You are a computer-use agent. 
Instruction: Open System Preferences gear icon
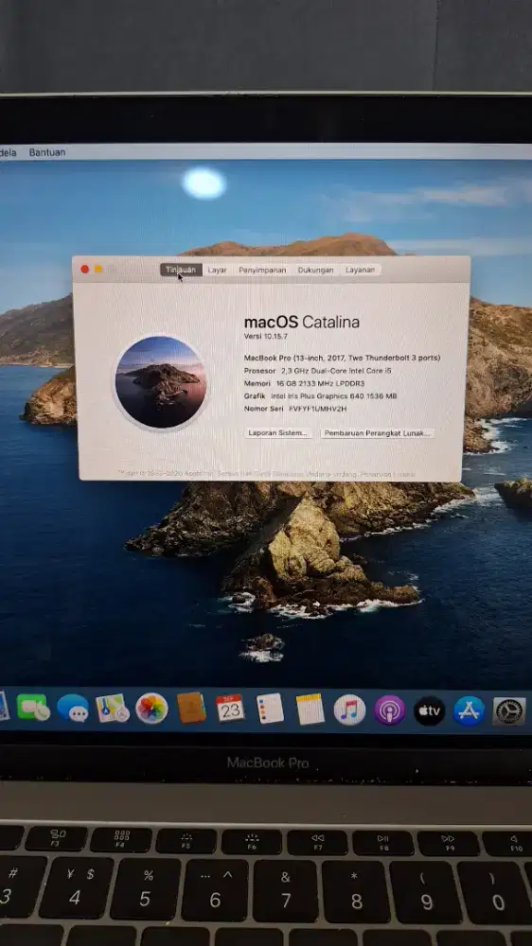(509, 711)
